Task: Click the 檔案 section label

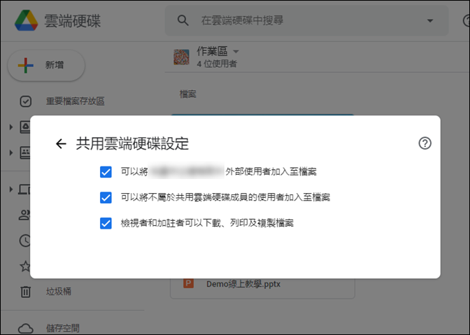Action: [188, 94]
